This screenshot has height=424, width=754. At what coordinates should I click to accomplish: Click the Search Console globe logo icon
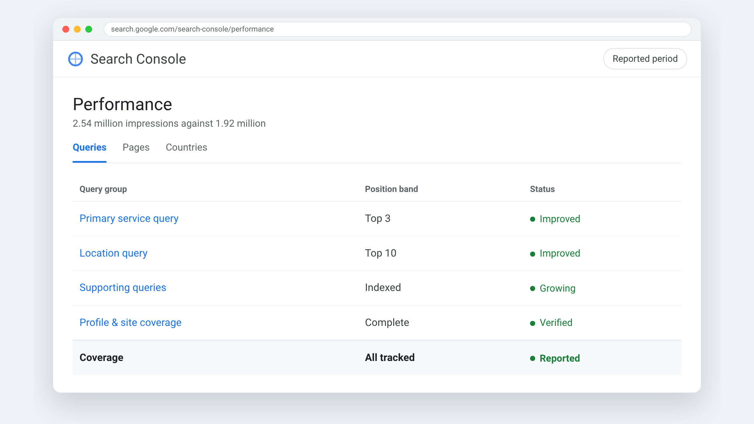75,59
